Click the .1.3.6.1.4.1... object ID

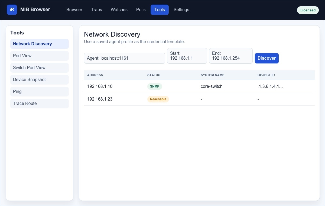(270, 86)
